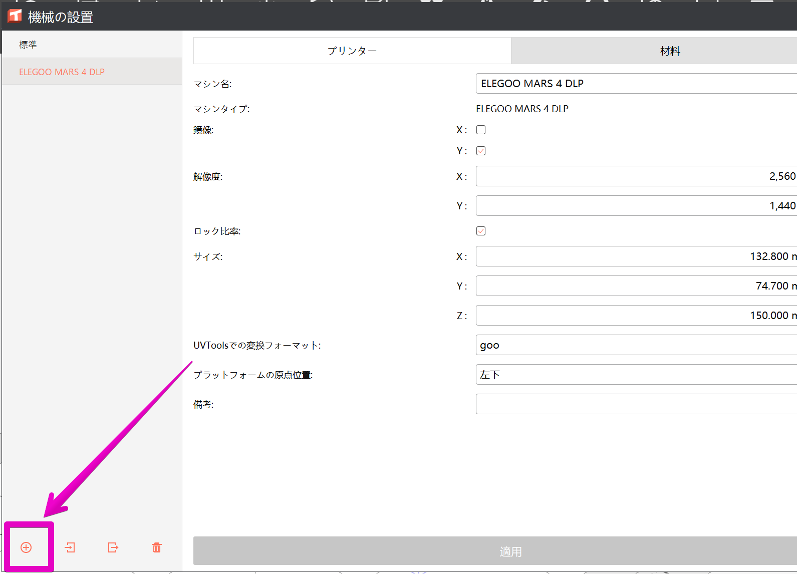
Task: Enable mirror X checkbox
Action: click(x=481, y=130)
